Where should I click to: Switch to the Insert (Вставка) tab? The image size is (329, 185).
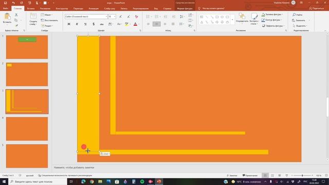pyautogui.click(x=31, y=9)
